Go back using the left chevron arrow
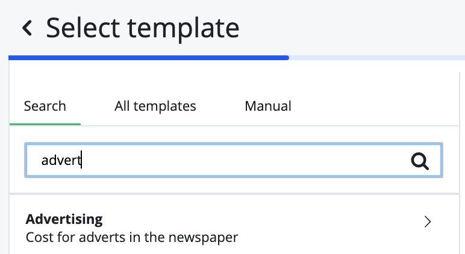This screenshot has height=254, width=465. (27, 28)
